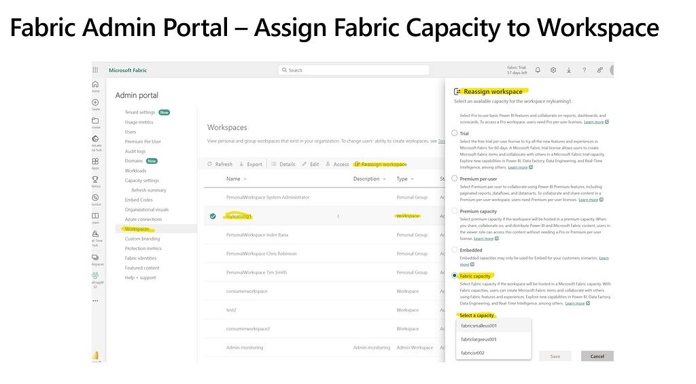The width and height of the screenshot is (696, 384).
Task: Open the settings gear icon in the header
Action: [x=553, y=70]
